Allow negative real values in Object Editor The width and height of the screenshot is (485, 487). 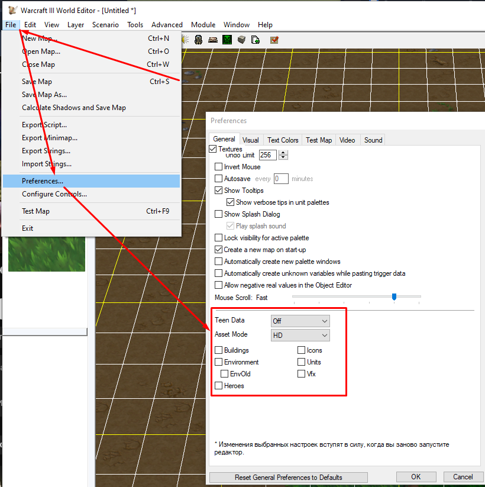(219, 285)
